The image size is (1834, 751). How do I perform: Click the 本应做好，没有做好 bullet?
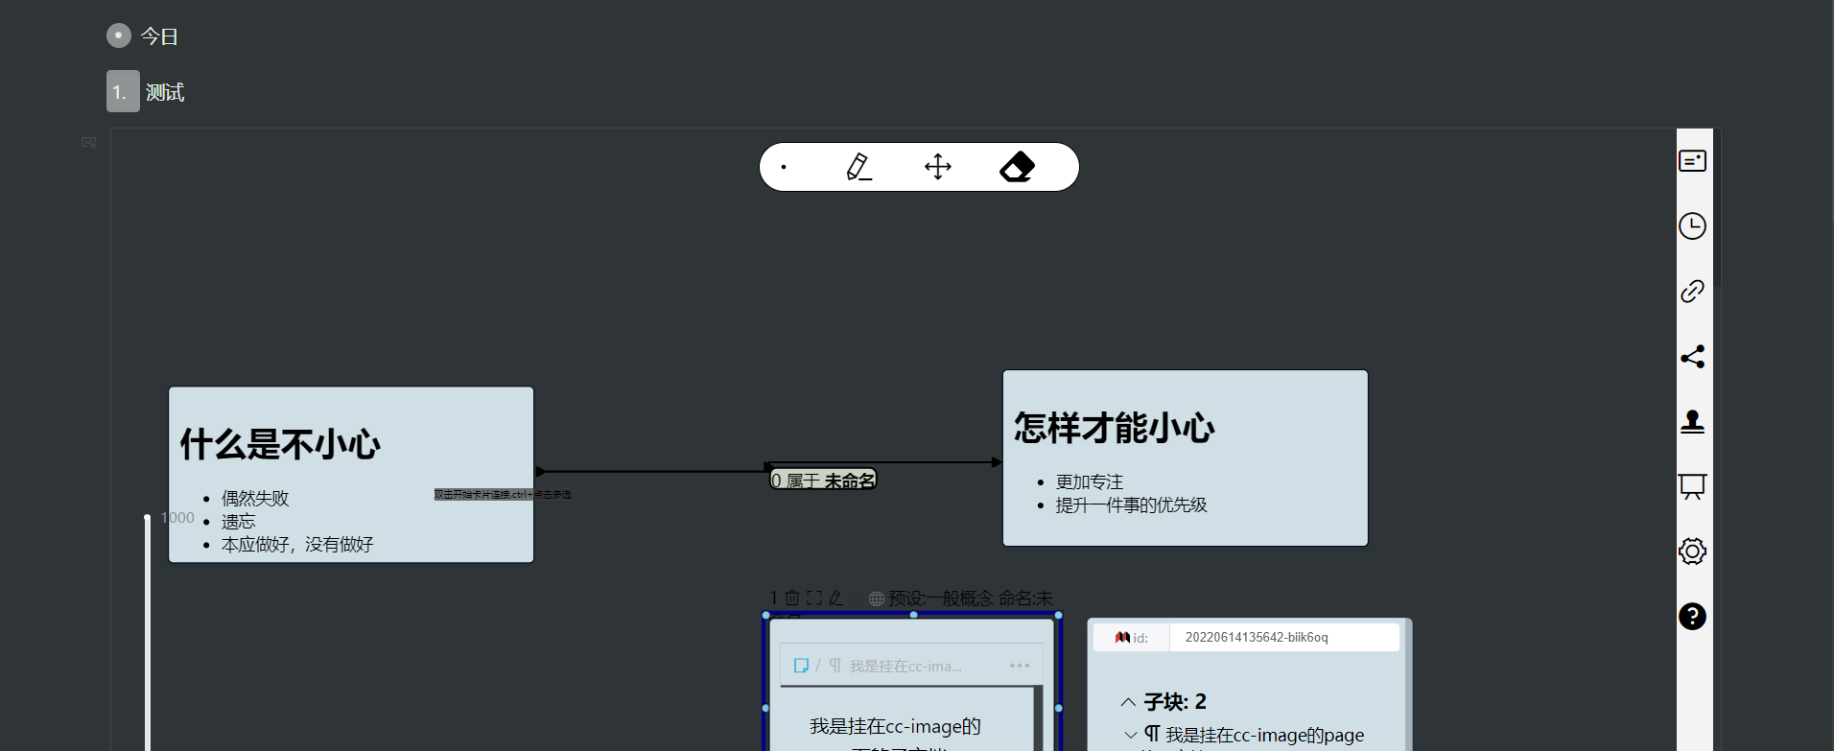(x=297, y=545)
